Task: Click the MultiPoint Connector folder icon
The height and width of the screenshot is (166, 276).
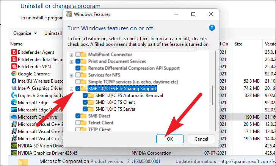Action: (83, 55)
